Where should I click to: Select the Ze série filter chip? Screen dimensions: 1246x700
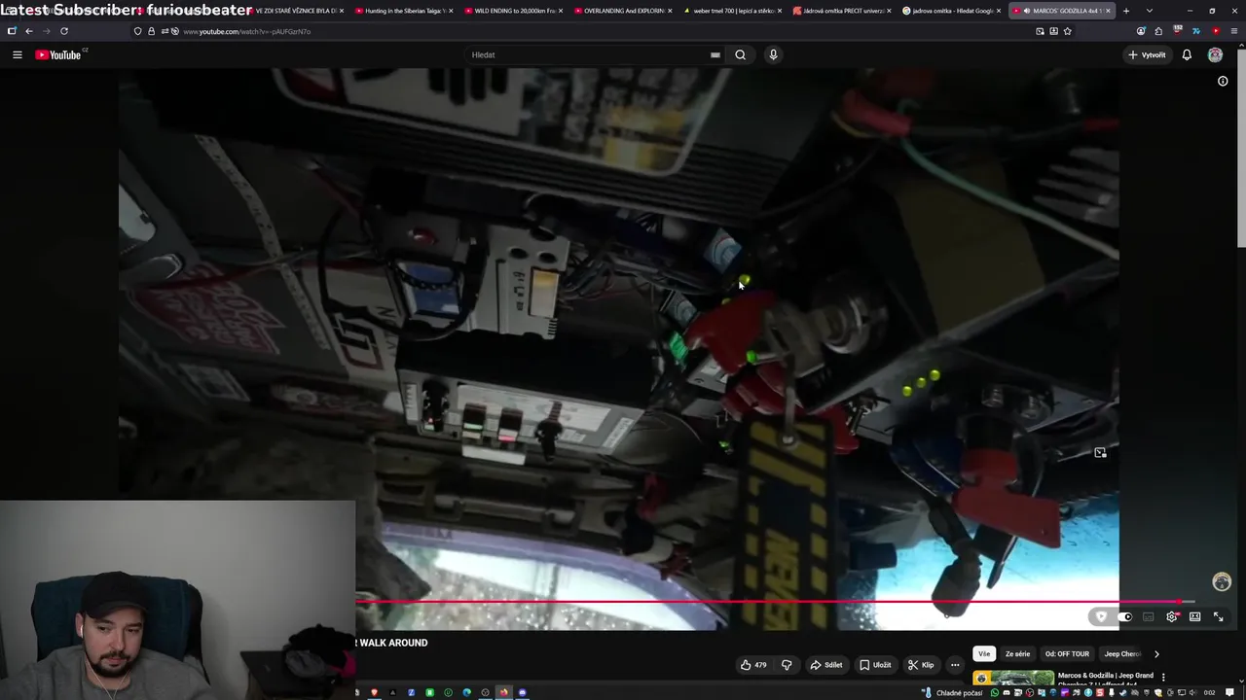click(1017, 654)
